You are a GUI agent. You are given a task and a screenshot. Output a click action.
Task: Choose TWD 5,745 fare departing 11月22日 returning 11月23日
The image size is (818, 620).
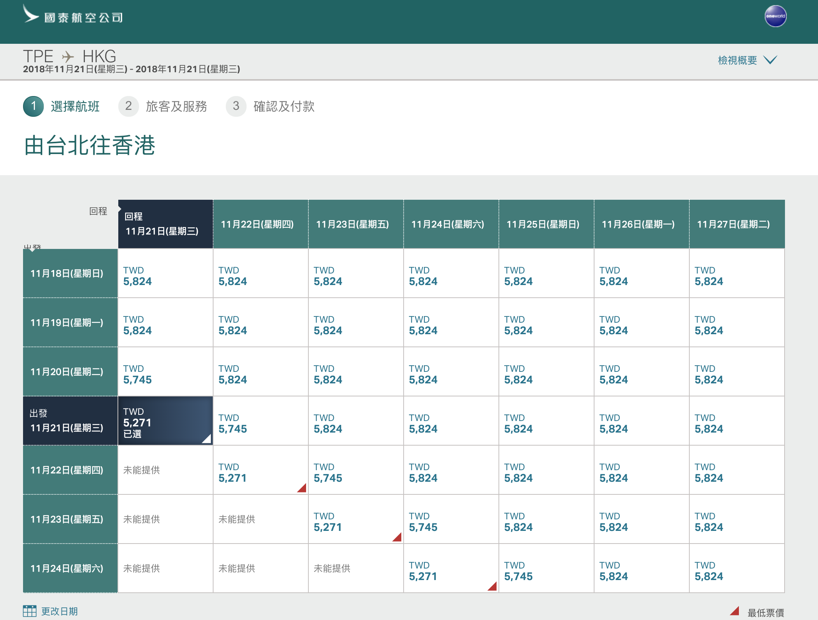(x=356, y=470)
